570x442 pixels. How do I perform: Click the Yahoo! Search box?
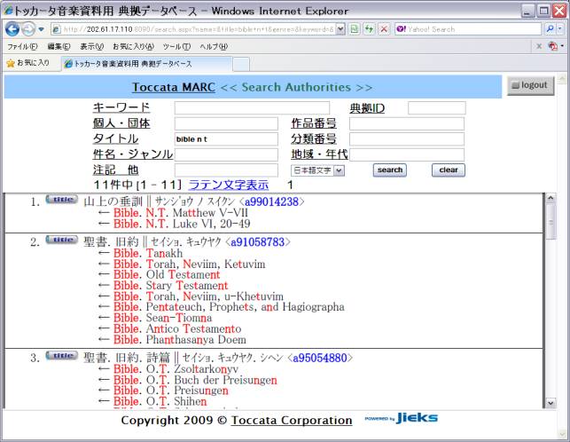tap(469, 29)
